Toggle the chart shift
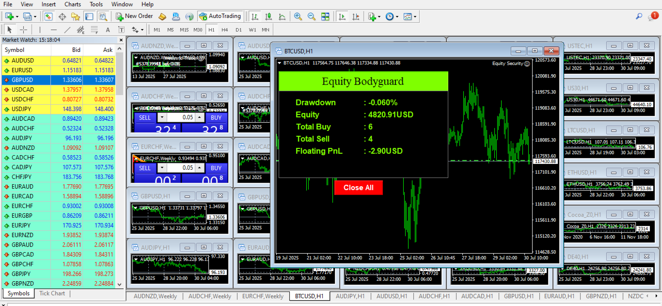Screen dimensions: 662x306 tap(356, 16)
